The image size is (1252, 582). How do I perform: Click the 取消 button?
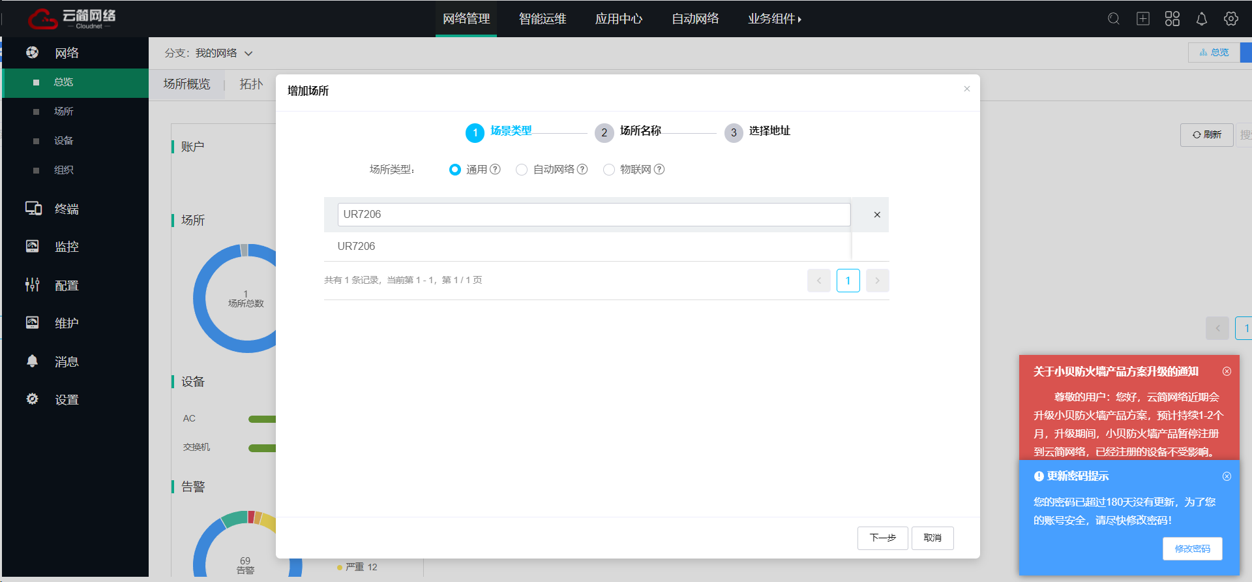click(932, 538)
